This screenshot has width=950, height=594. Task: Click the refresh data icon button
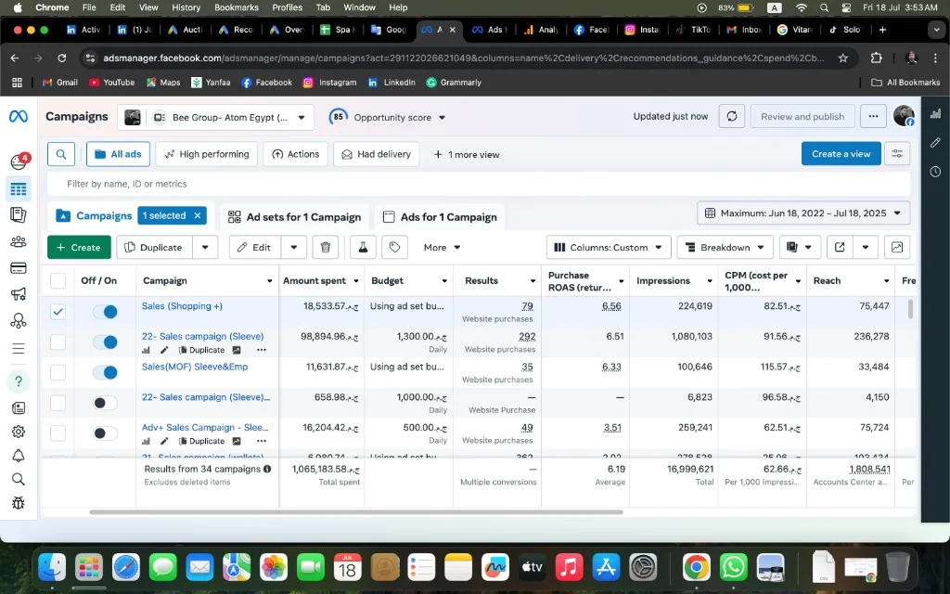pyautogui.click(x=731, y=116)
